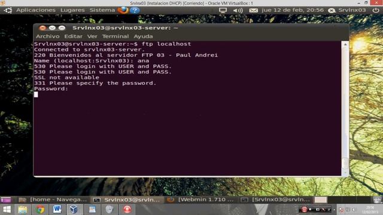Screen dimensions: 383x215
Task: Switch to 'Webmin 1.710' panel window
Action: pos(200,199)
